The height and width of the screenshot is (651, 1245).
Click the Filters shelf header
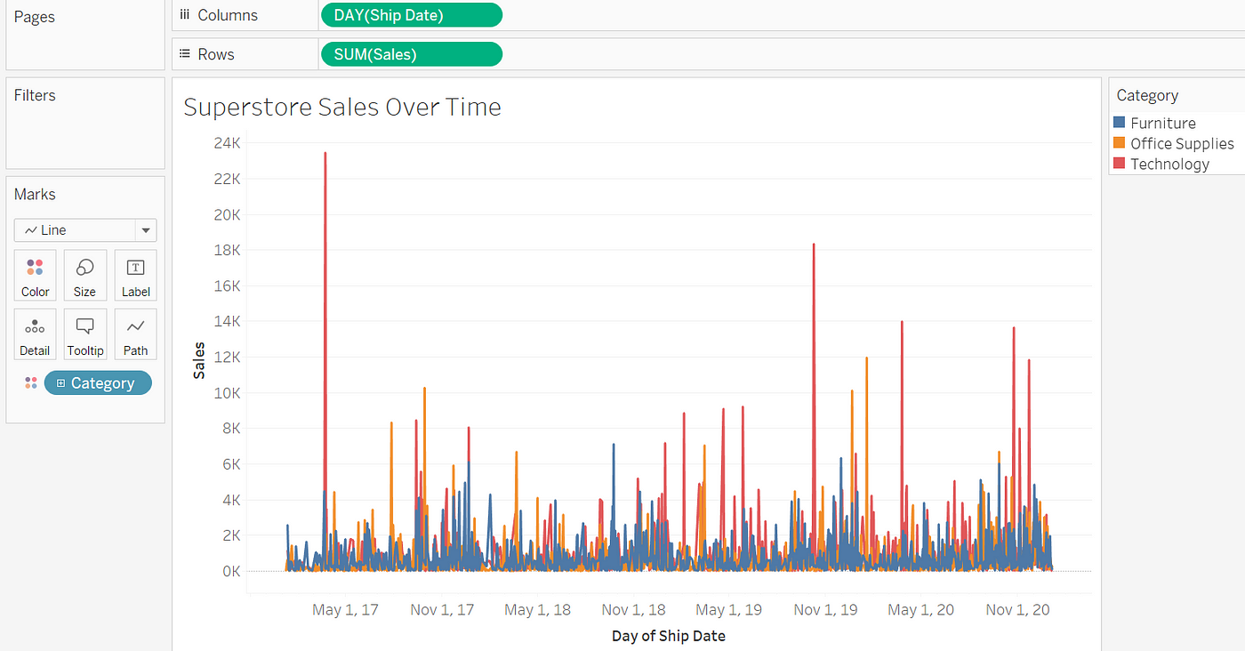click(35, 95)
